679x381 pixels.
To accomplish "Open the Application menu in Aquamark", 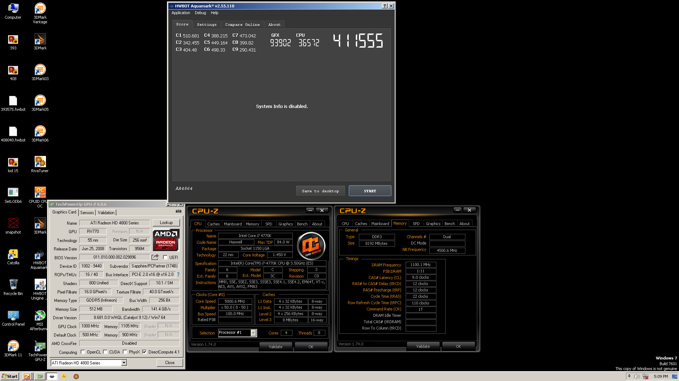I will pos(181,13).
